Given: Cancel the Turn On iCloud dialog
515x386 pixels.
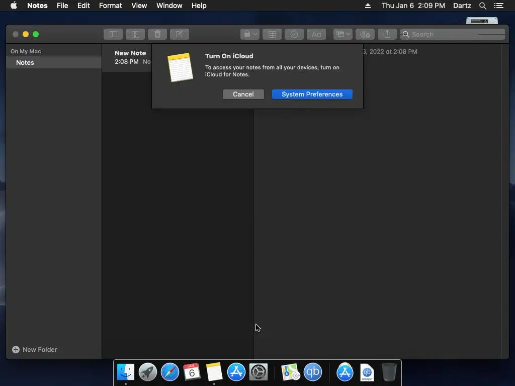Looking at the screenshot, I should 243,94.
